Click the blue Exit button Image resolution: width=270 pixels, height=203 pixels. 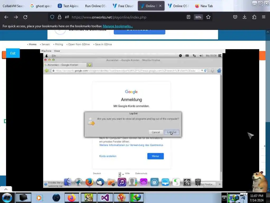point(13,53)
